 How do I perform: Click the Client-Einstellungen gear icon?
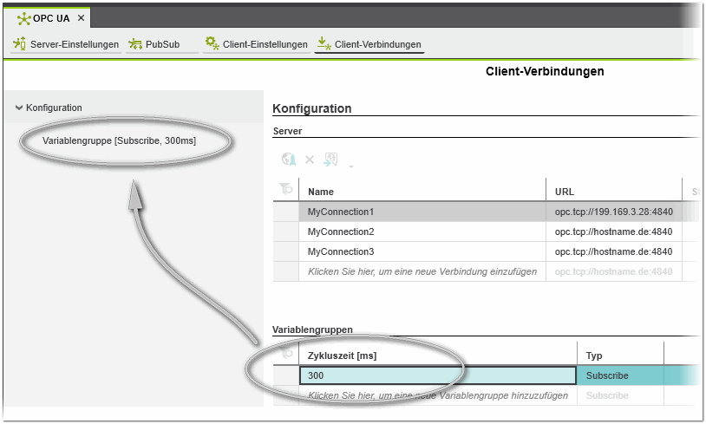[x=212, y=44]
